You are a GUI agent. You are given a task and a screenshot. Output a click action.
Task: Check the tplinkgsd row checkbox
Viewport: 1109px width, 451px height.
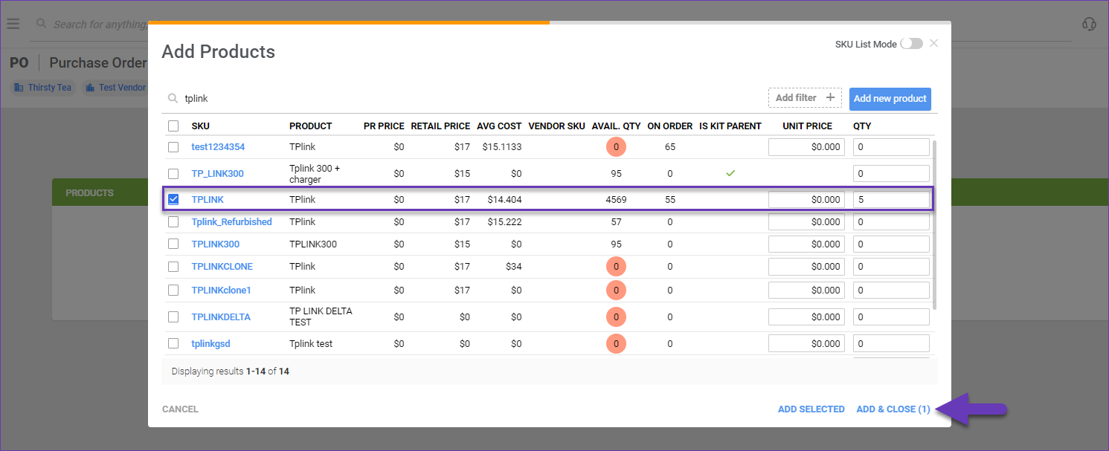coord(173,343)
